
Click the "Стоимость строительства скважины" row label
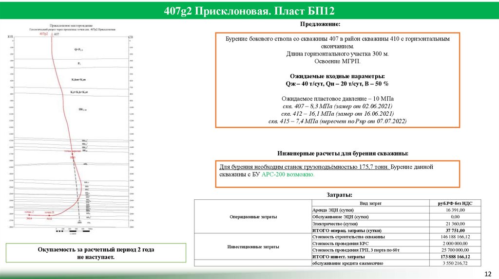coord(348,237)
